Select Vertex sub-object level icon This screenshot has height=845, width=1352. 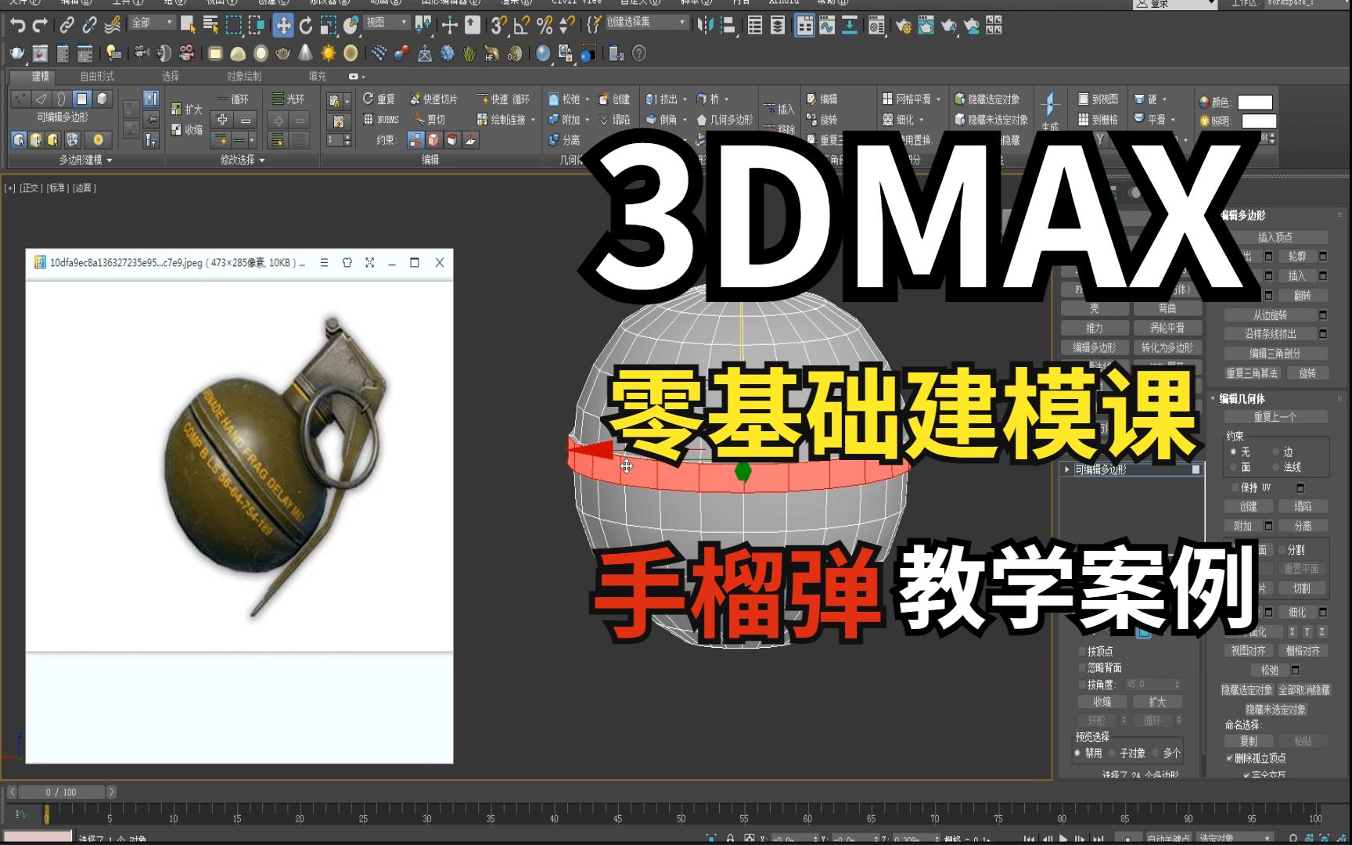point(20,99)
